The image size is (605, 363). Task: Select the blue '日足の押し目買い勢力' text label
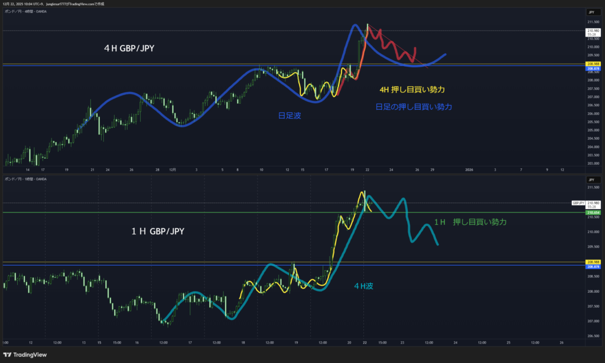click(x=414, y=107)
